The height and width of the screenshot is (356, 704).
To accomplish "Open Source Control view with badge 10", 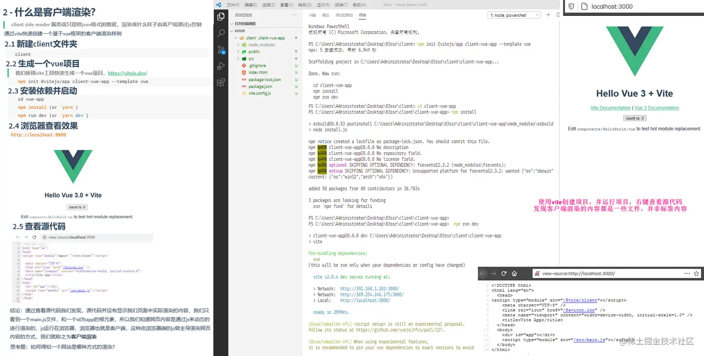I will coord(221,50).
